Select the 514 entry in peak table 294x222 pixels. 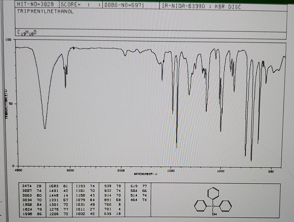139,195
